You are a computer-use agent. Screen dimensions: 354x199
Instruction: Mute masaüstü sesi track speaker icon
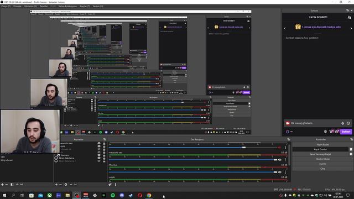click(x=280, y=160)
